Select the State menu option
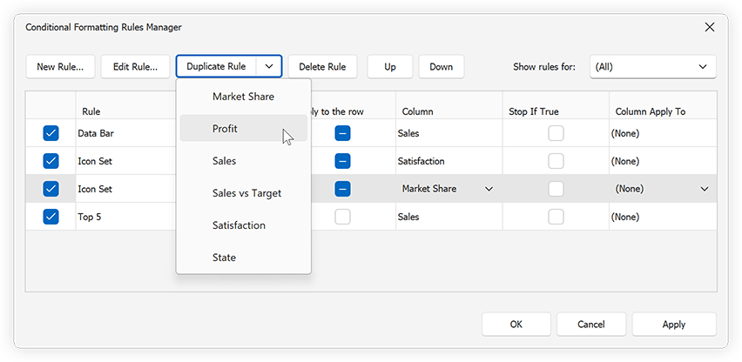The height and width of the screenshot is (362, 742). pos(224,258)
